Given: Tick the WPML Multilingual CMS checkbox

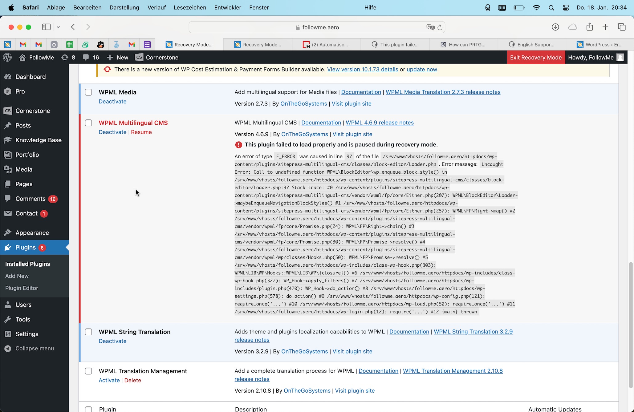Looking at the screenshot, I should (88, 123).
